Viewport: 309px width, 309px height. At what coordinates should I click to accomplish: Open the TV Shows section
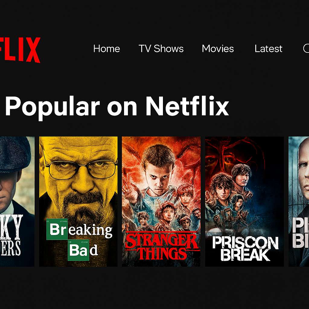[x=161, y=49]
